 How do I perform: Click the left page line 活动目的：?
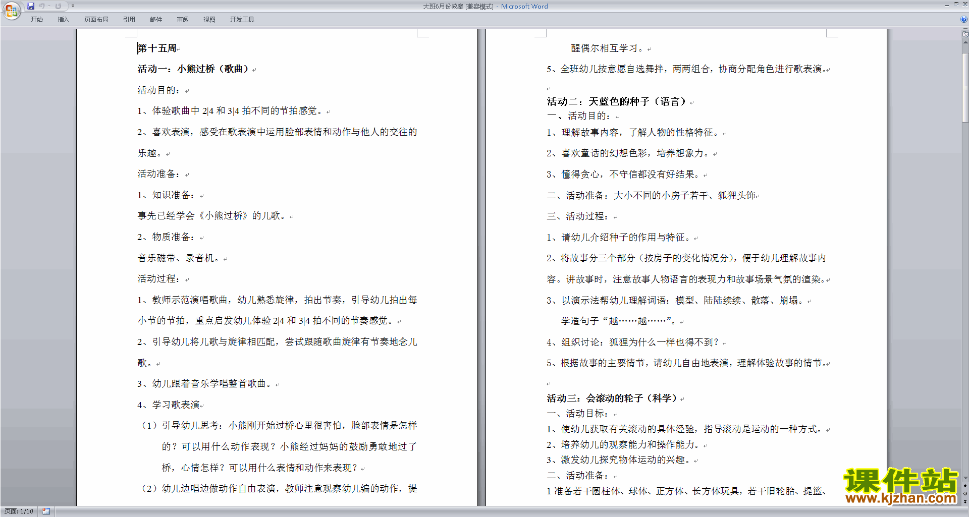coord(159,90)
